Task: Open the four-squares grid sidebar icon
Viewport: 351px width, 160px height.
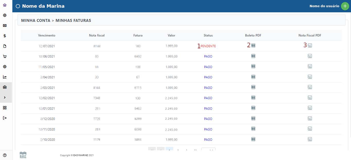Action: tap(5, 108)
